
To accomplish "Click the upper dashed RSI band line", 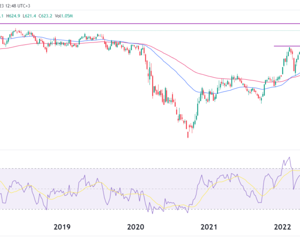I will [150, 168].
